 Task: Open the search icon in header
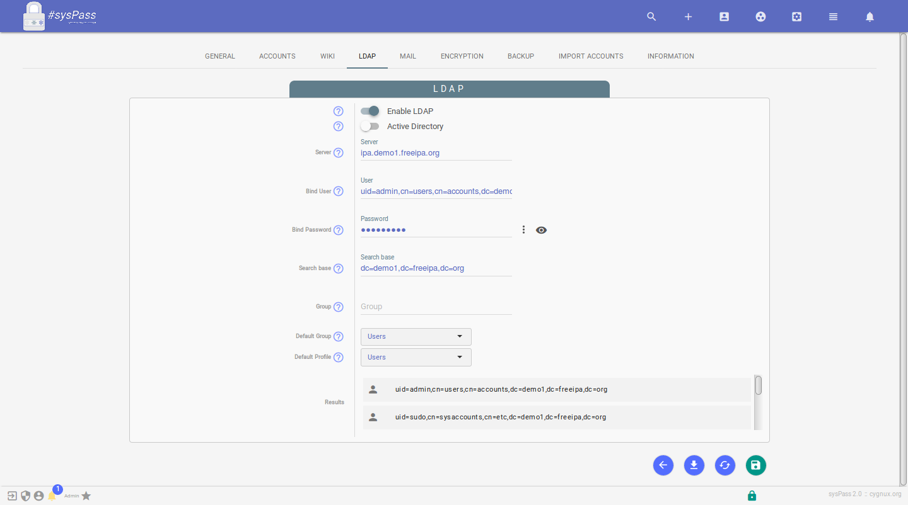(652, 17)
